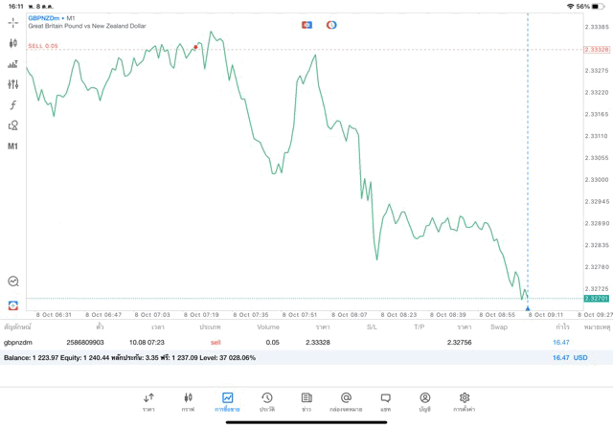Open the แชท (chat) tab
Viewport: 613px width, 428px height.
point(385,401)
